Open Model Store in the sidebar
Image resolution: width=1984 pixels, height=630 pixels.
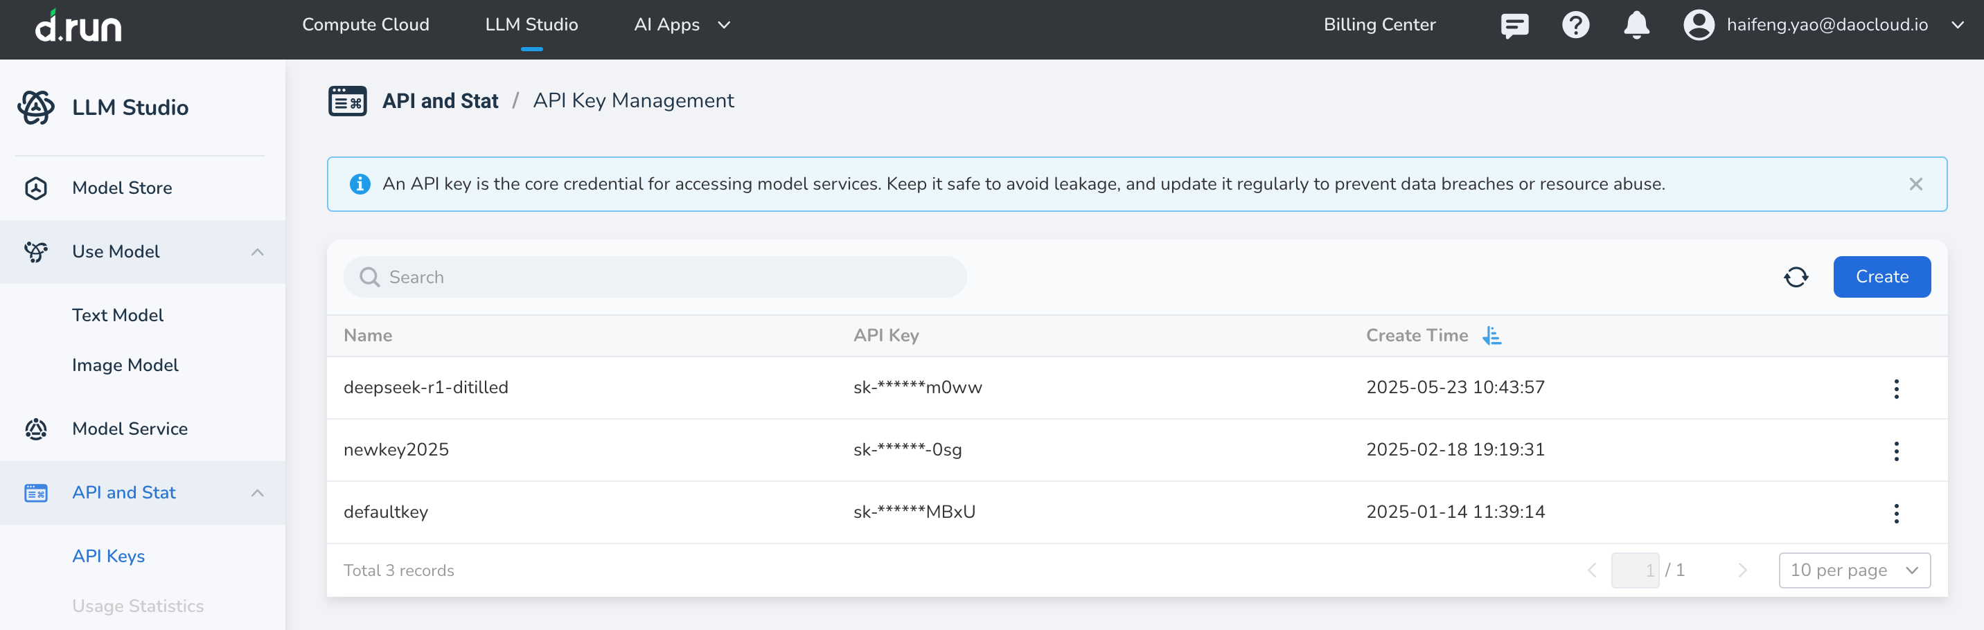[x=122, y=188]
